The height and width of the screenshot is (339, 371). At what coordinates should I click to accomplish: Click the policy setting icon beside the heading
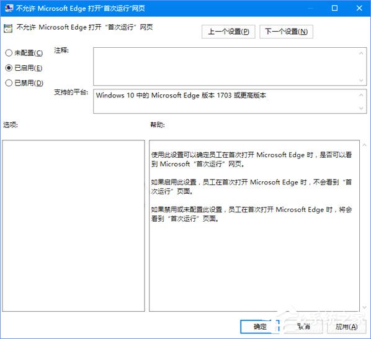(x=8, y=28)
